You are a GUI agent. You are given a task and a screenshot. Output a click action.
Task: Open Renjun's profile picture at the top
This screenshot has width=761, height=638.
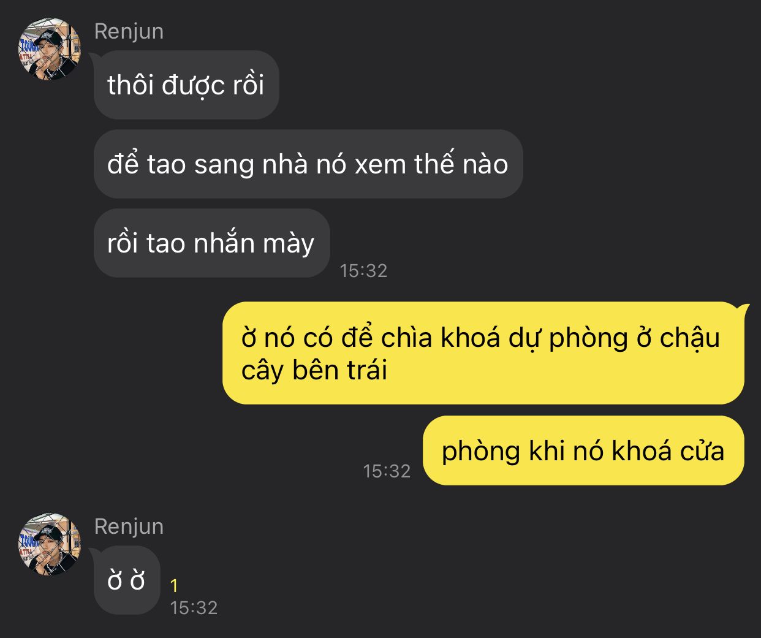click(50, 49)
